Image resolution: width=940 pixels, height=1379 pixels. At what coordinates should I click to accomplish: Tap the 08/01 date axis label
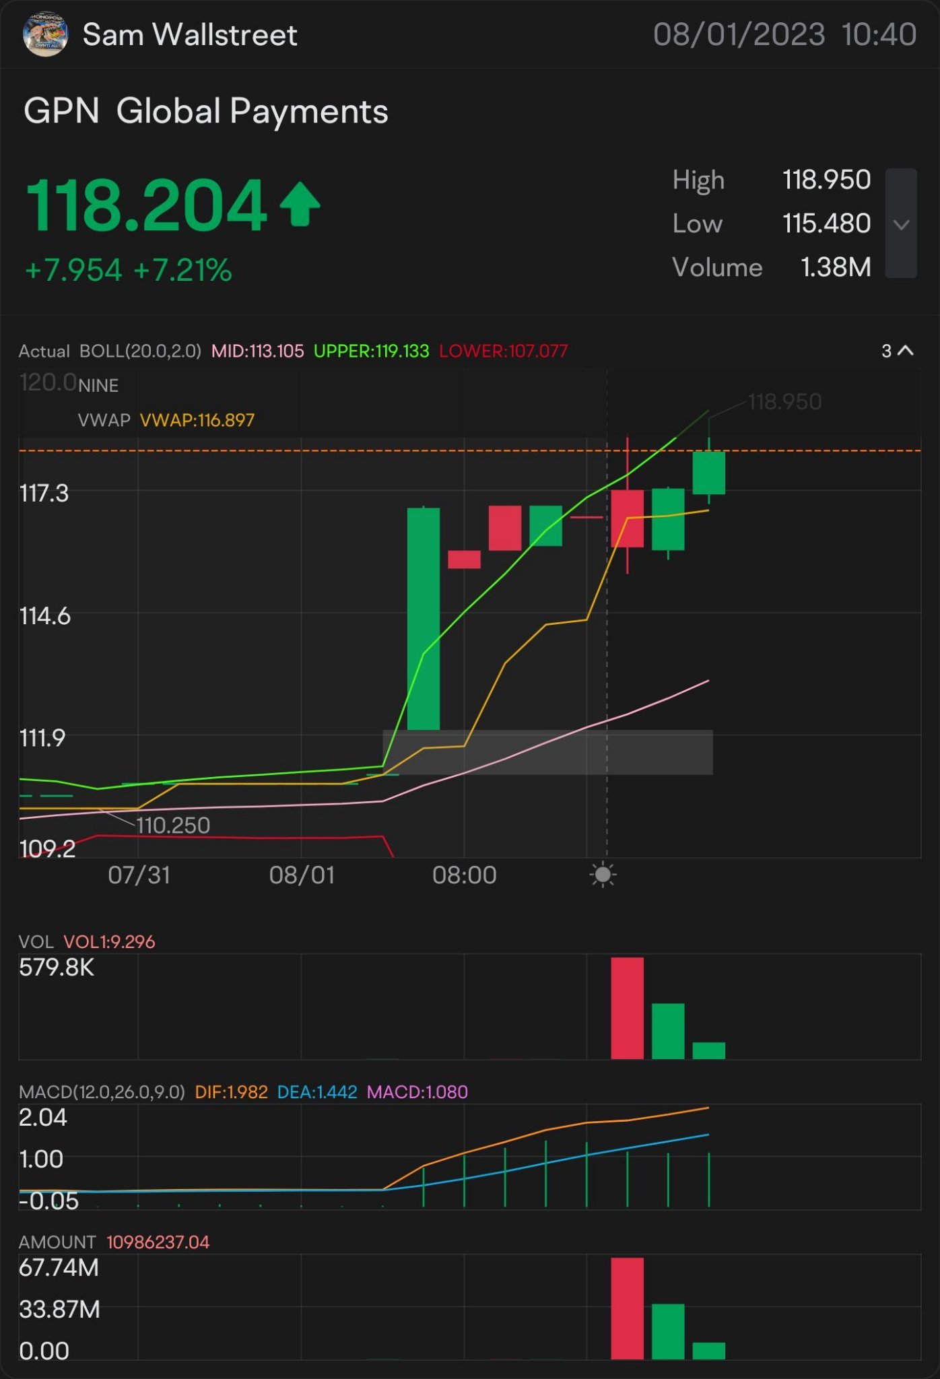302,875
